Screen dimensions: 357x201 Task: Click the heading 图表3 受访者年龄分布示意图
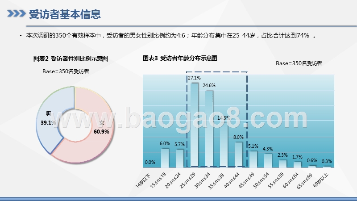[x=180, y=59]
